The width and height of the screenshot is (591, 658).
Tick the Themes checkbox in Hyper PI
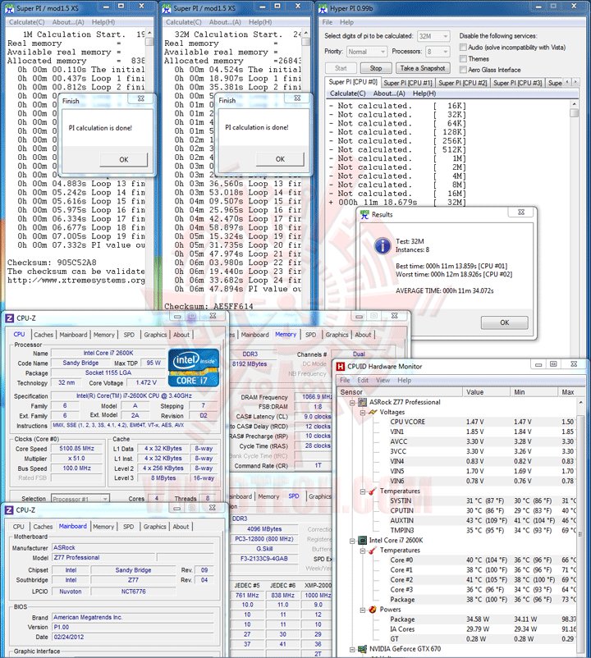(463, 58)
